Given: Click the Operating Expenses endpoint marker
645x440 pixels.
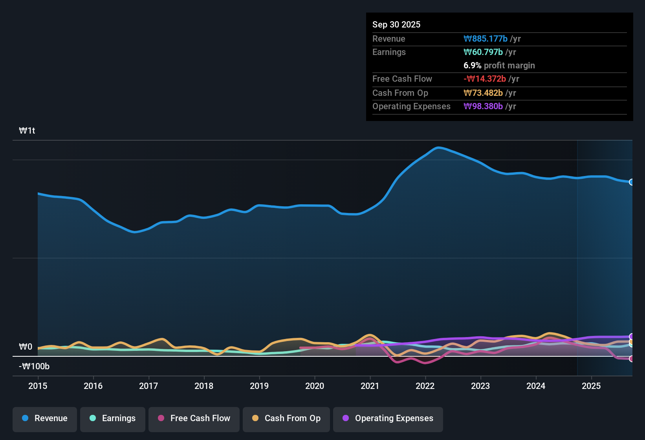Looking at the screenshot, I should coord(631,337).
